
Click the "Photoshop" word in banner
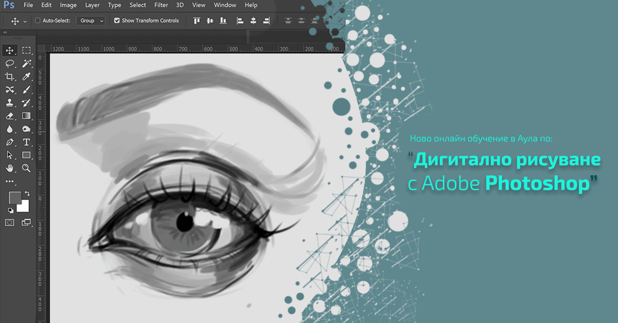(x=538, y=184)
